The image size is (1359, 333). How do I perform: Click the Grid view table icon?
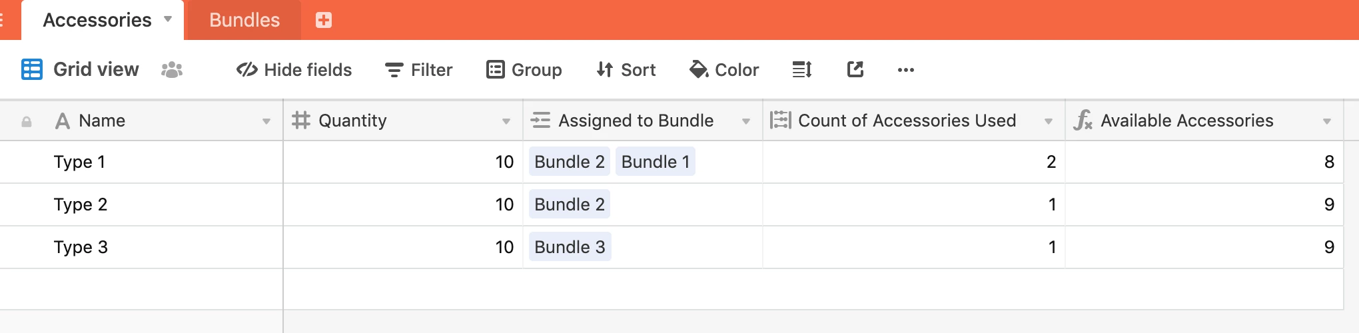32,69
